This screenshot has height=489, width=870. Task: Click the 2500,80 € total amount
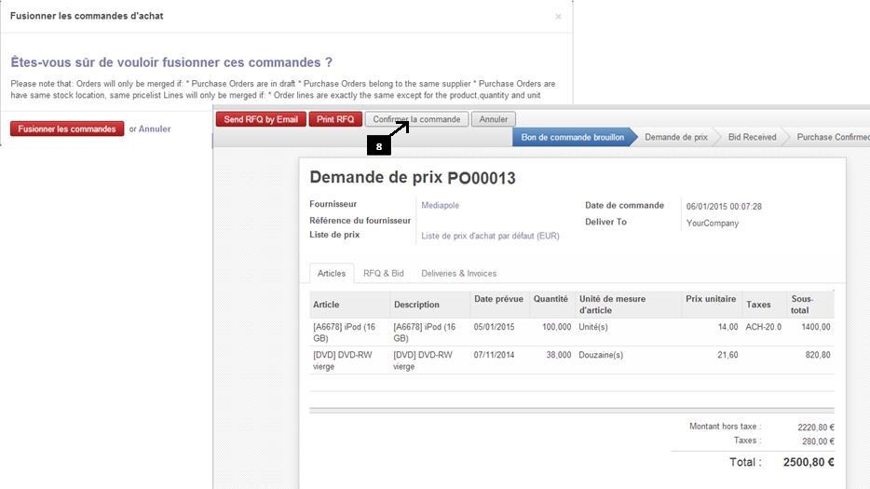pyautogui.click(x=809, y=462)
